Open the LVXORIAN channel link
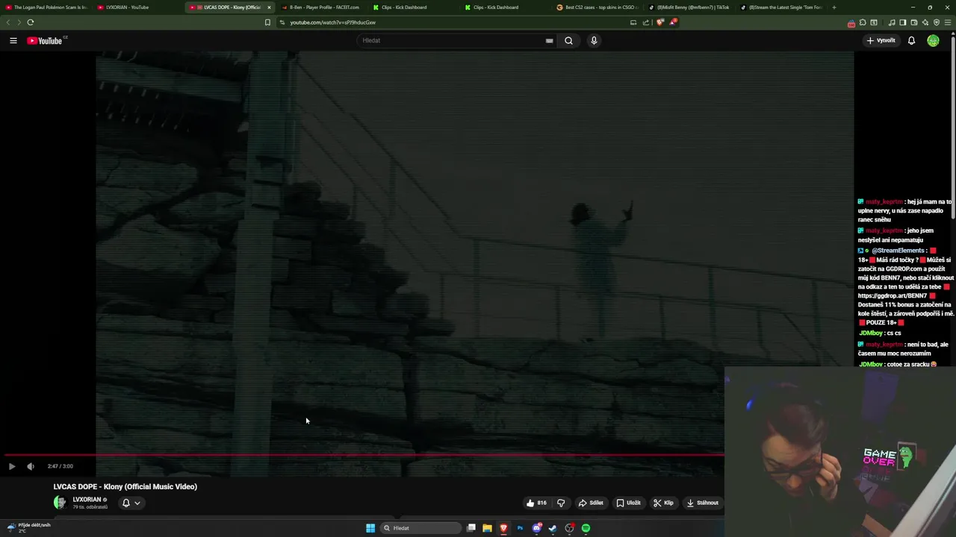The width and height of the screenshot is (956, 537). pos(87,500)
